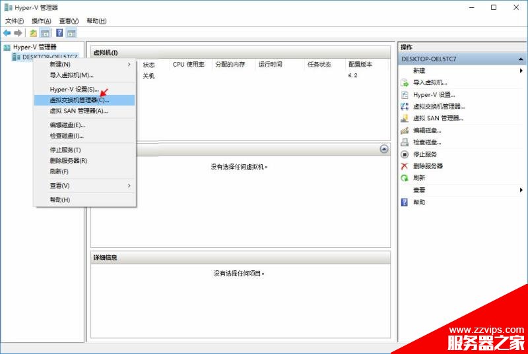Choose Hyper-V 设置(S)... from context menu
This screenshot has width=528, height=354.
[x=84, y=90]
